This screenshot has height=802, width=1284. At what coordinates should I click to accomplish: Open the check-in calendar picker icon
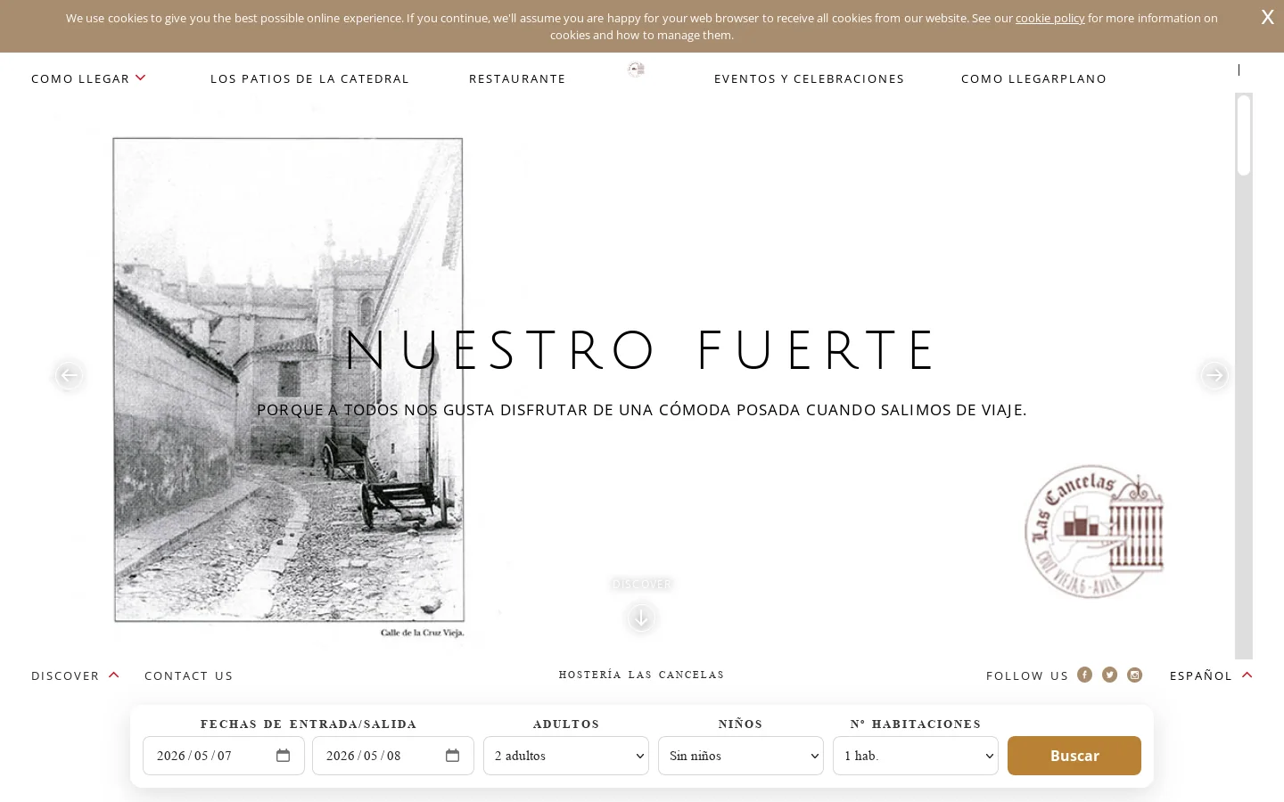[283, 756]
